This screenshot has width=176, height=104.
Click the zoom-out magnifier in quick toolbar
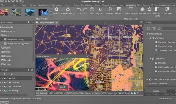[17, 1]
